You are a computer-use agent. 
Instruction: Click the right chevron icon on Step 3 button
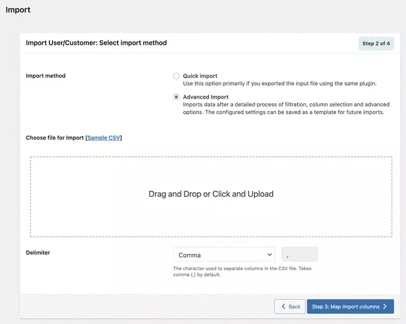coord(385,306)
